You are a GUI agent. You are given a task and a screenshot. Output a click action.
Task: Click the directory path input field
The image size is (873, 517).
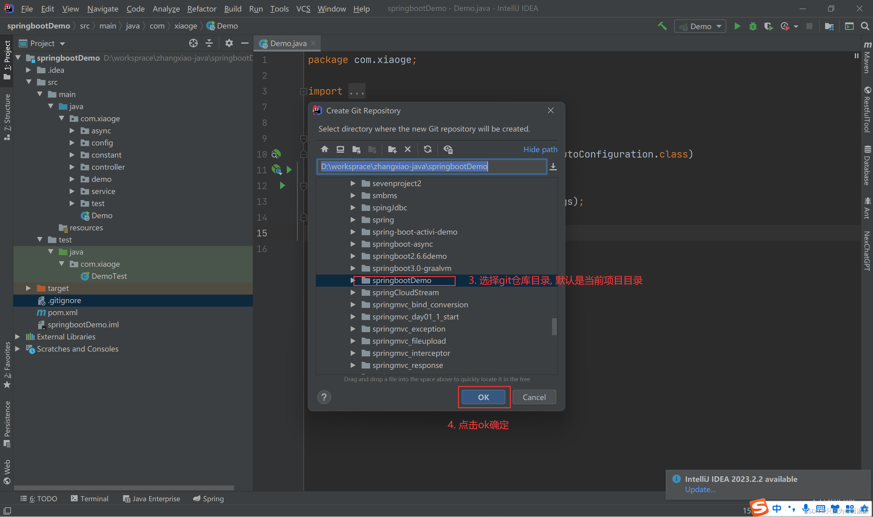click(x=431, y=167)
